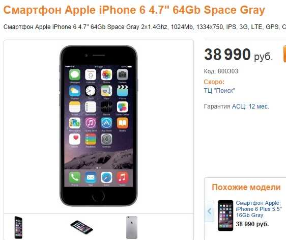Viewport: 286px width, 240px height.
Task: Select the first front-view phone thumbnail
Action: pyautogui.click(x=18, y=227)
